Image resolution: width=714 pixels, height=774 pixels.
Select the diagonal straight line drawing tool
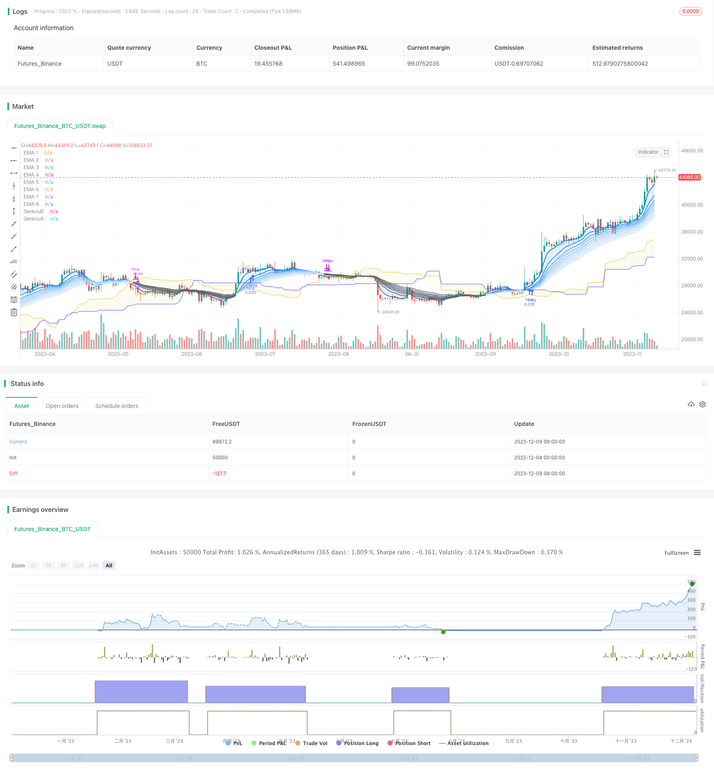(x=14, y=224)
